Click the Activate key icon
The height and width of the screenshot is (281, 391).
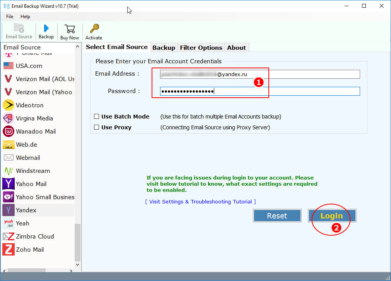(x=94, y=29)
